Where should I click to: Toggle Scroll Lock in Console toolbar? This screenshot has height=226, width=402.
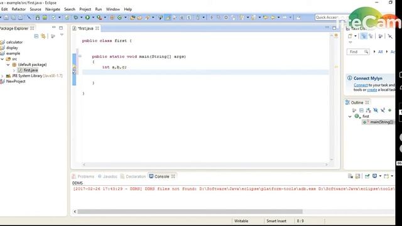(357, 176)
